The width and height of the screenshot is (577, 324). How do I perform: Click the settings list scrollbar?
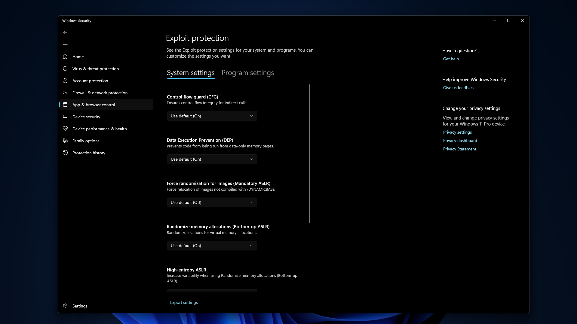click(309, 154)
